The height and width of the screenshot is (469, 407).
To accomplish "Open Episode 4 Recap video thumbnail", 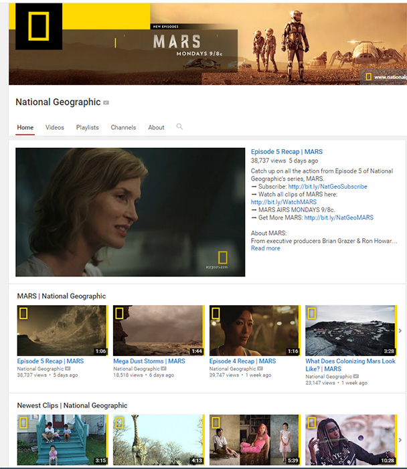I will coord(254,331).
